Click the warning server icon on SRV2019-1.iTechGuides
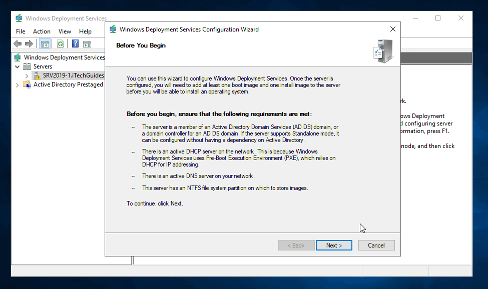 coord(37,75)
